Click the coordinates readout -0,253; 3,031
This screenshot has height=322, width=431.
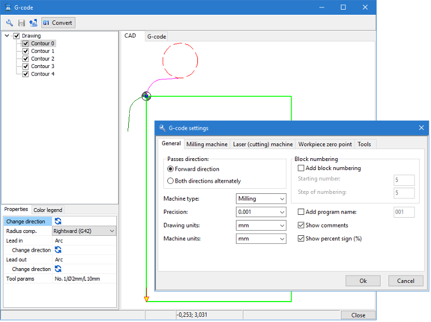pos(192,315)
